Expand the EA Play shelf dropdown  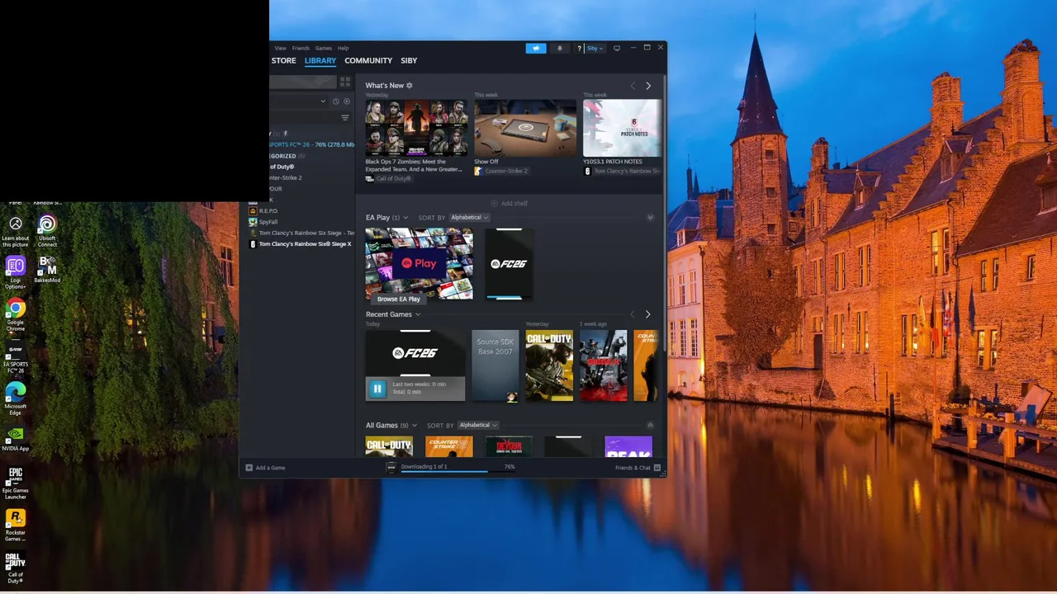405,218
